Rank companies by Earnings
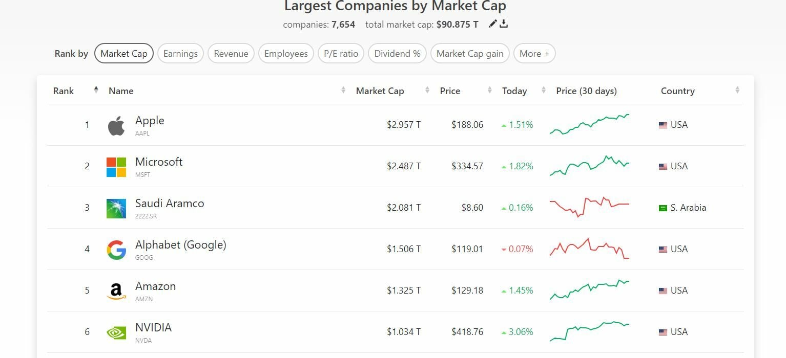 180,54
